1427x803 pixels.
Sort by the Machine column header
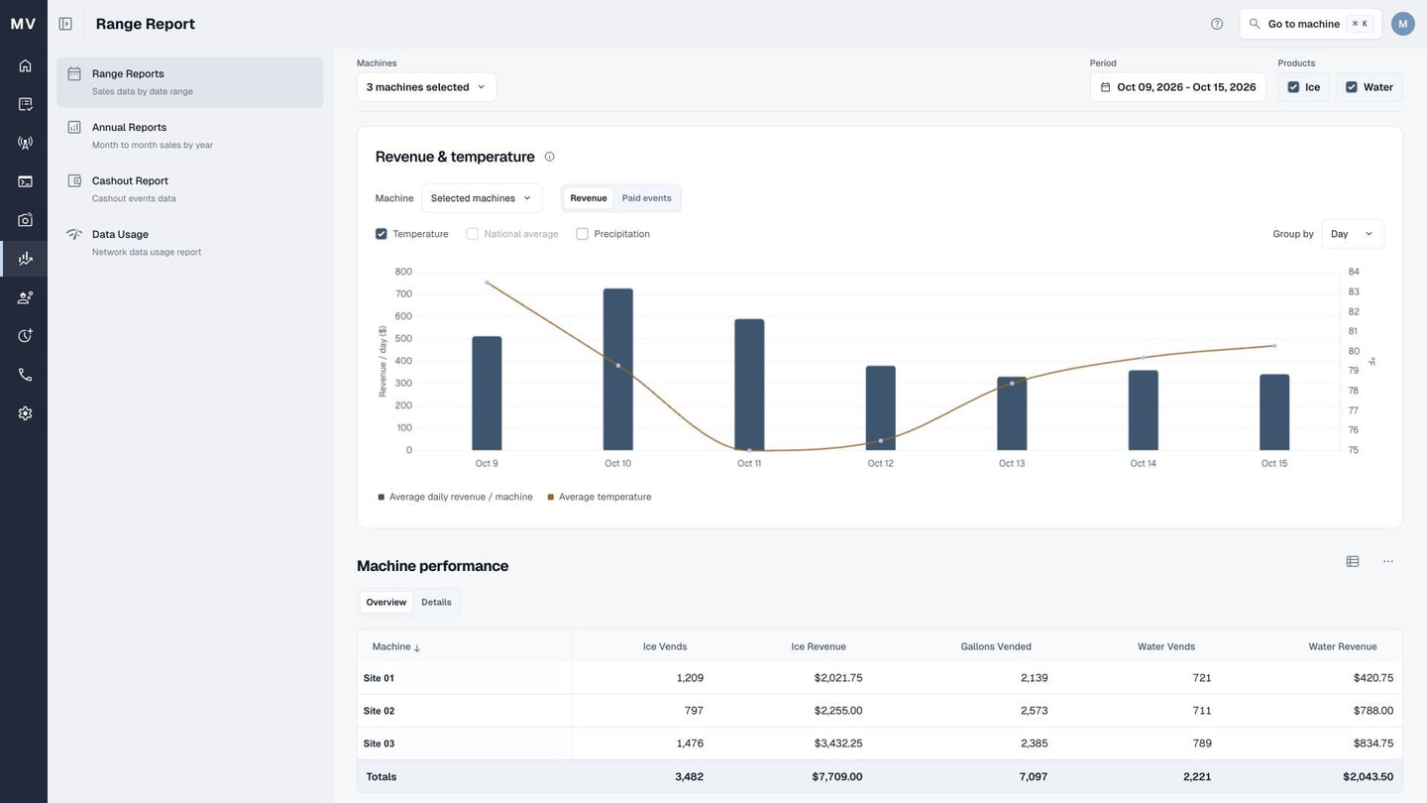click(395, 646)
